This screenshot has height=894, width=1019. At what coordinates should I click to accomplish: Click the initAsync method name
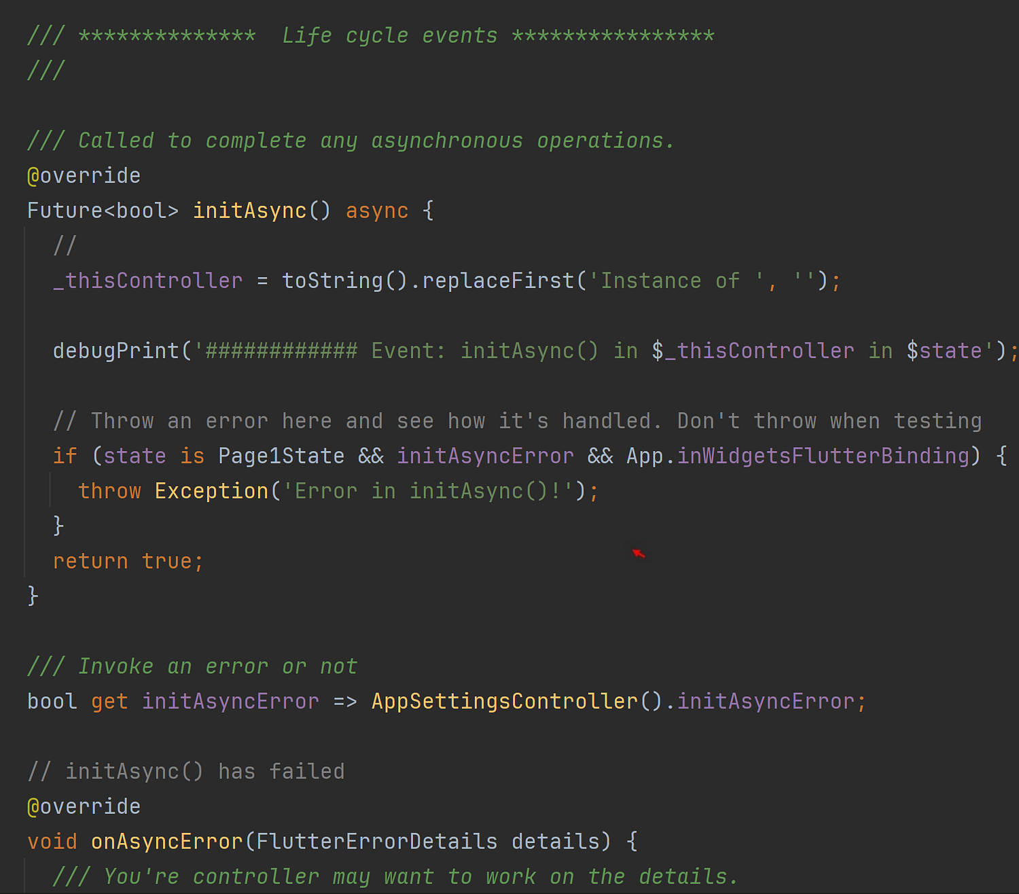[250, 211]
